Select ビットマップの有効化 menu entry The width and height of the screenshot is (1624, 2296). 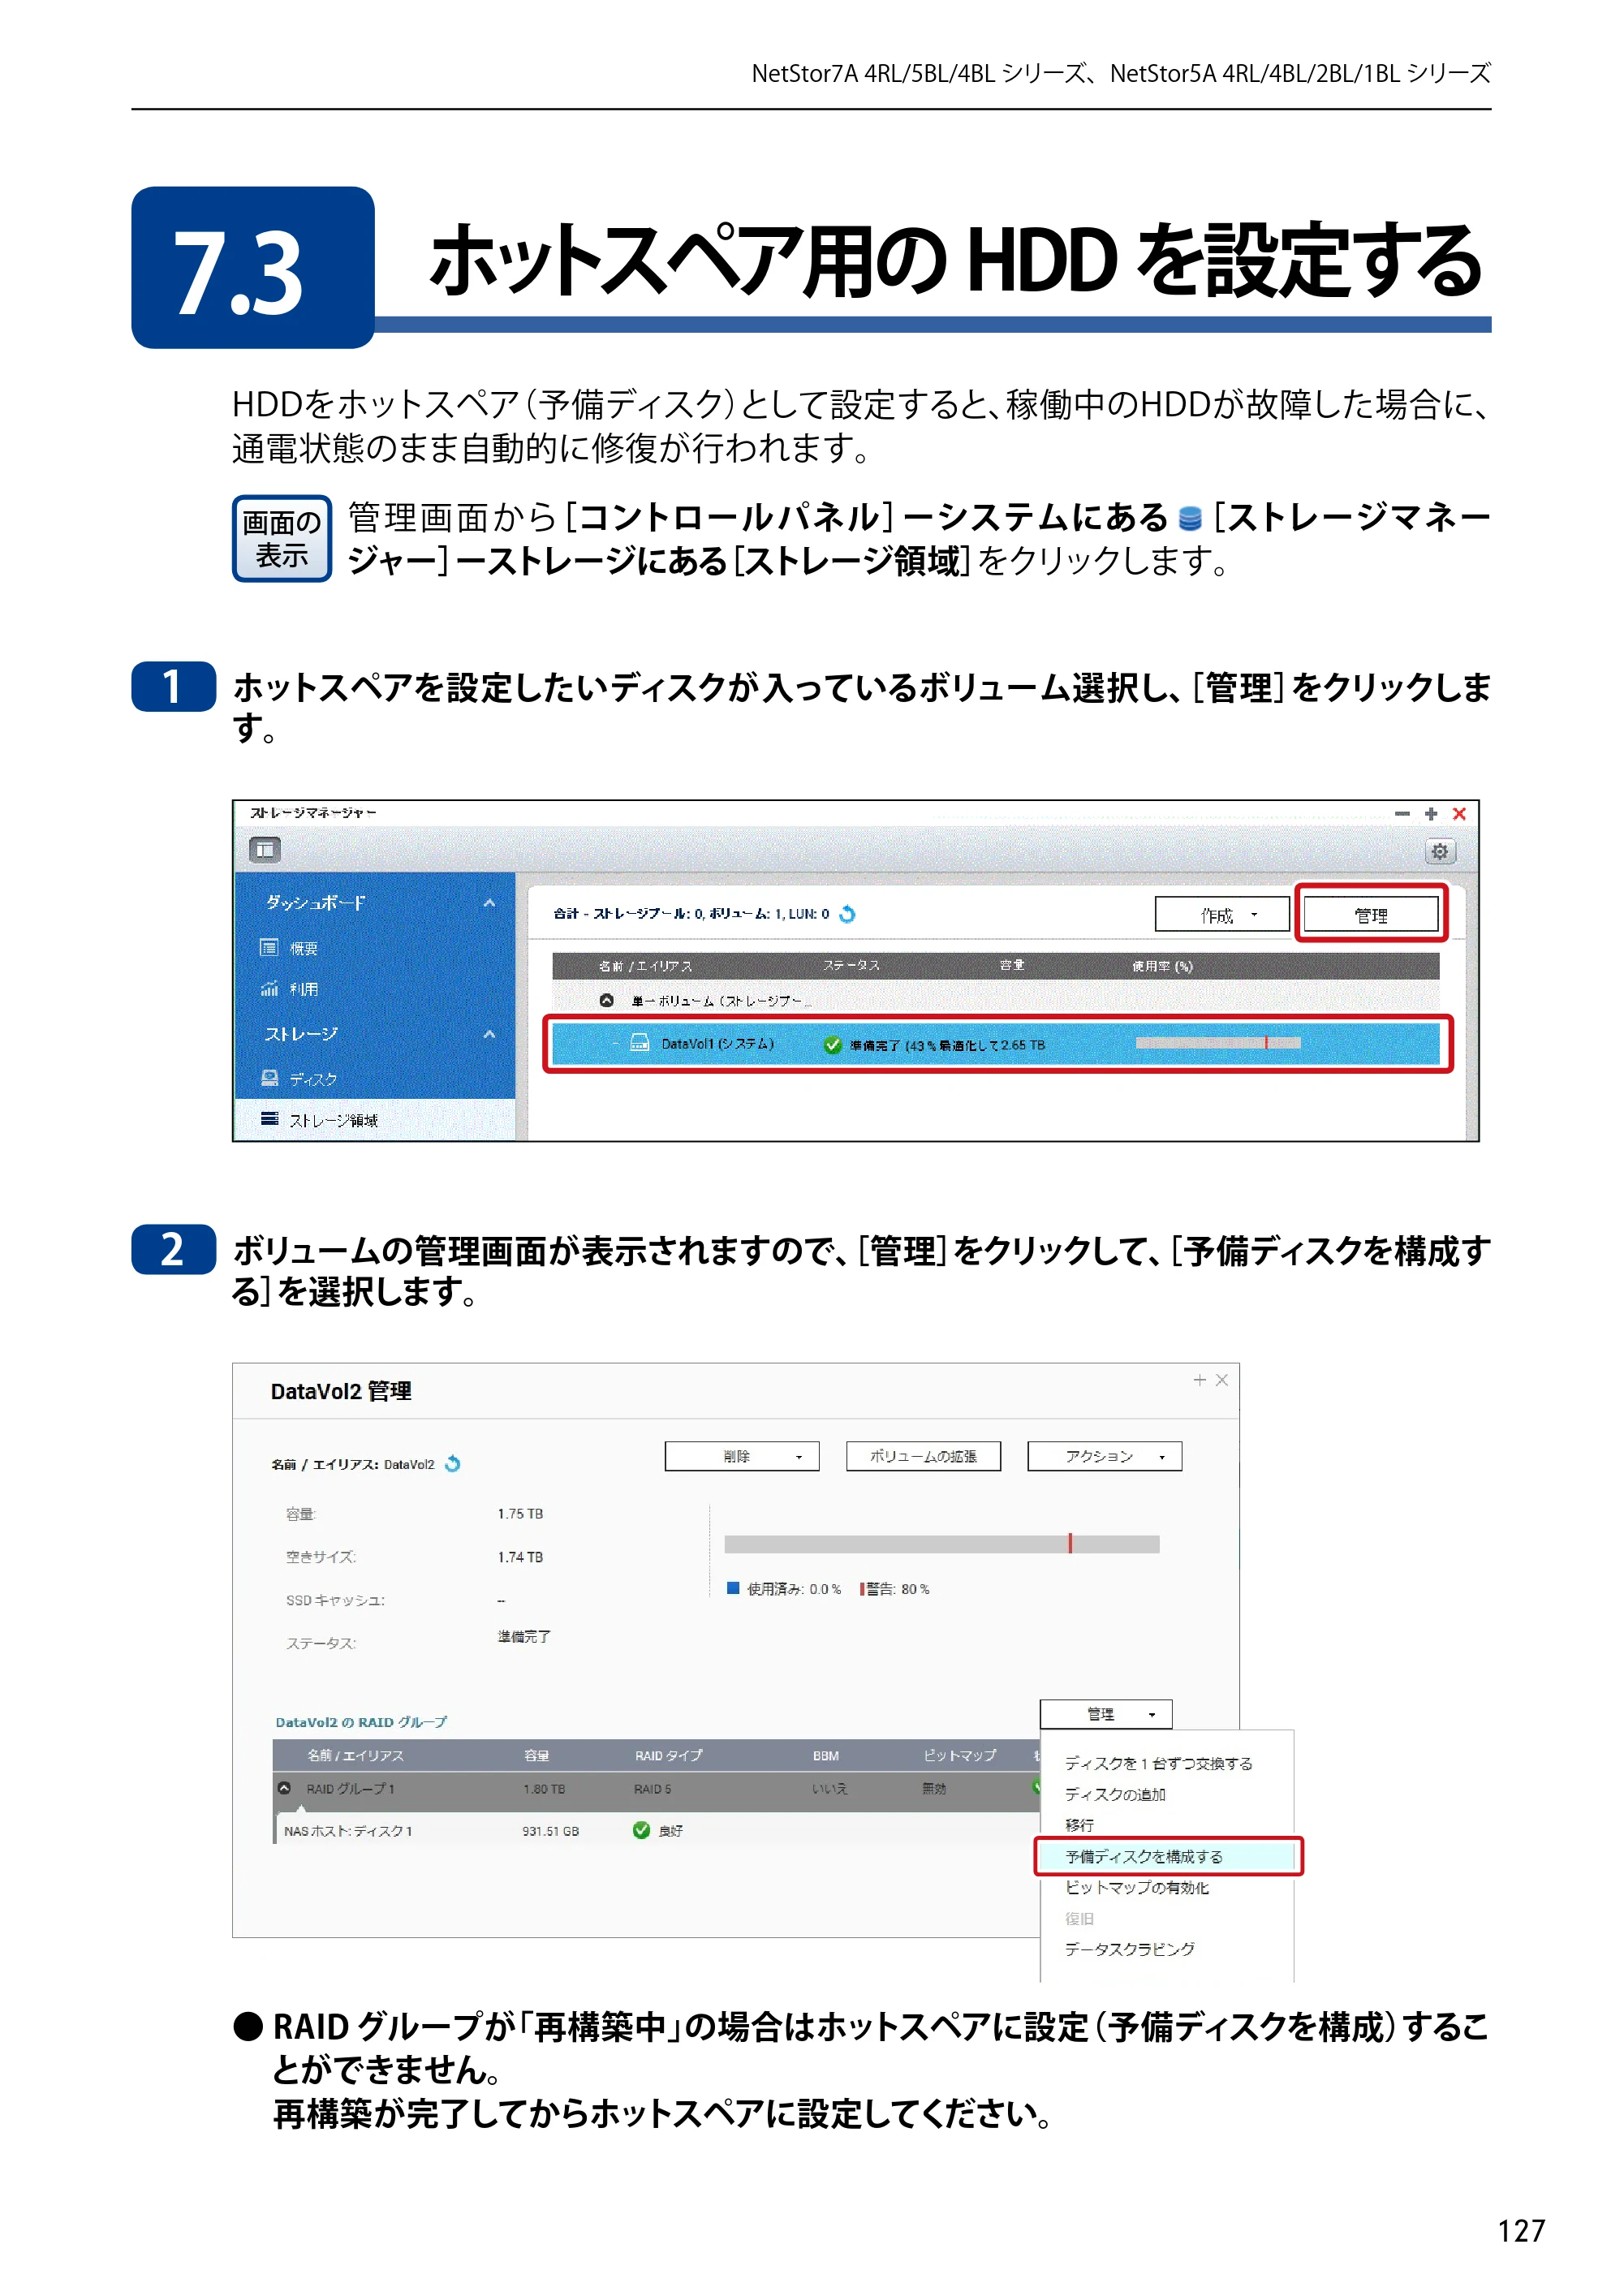pyautogui.click(x=1136, y=1887)
